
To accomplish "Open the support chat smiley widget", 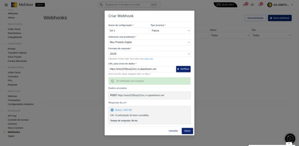I will coord(290,139).
